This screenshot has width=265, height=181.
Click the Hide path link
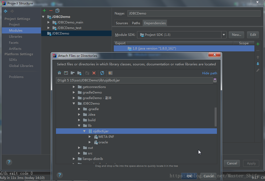pyautogui.click(x=210, y=73)
